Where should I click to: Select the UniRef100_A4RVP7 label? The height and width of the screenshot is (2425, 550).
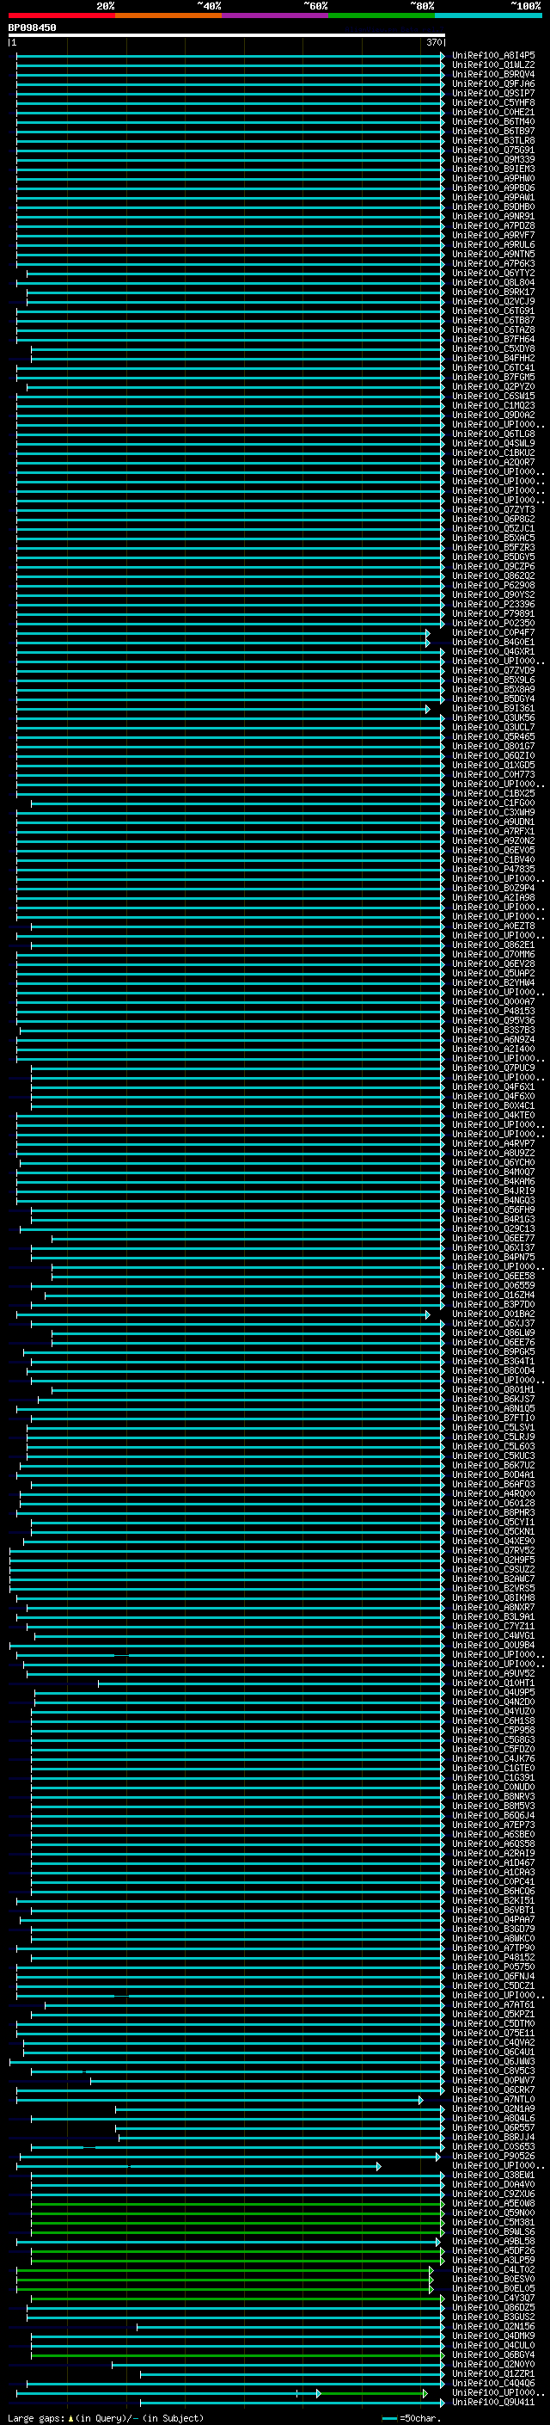[x=493, y=1143]
